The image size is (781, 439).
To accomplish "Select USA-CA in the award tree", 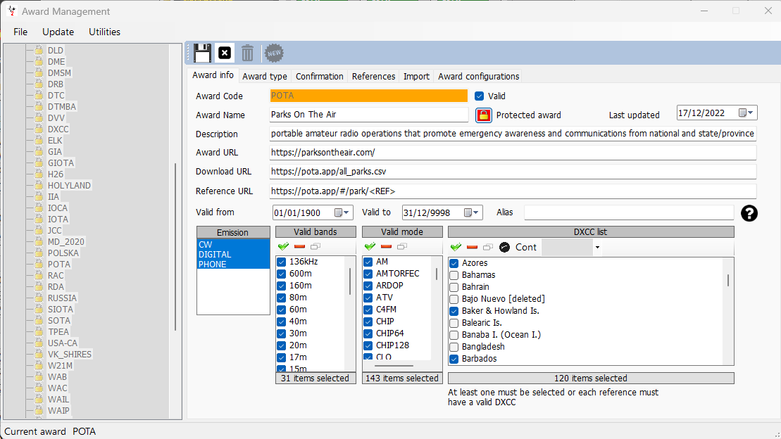I will pyautogui.click(x=63, y=343).
